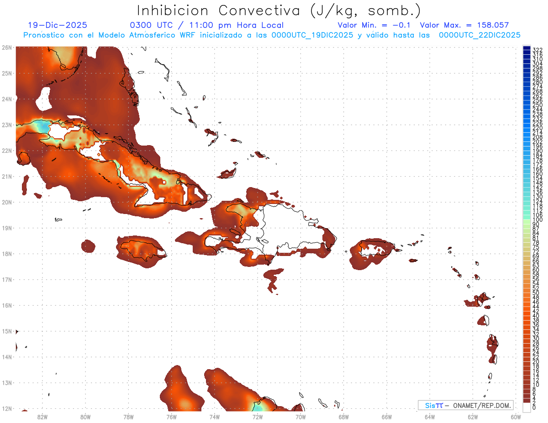Click the '72W' longitude label

point(258,417)
